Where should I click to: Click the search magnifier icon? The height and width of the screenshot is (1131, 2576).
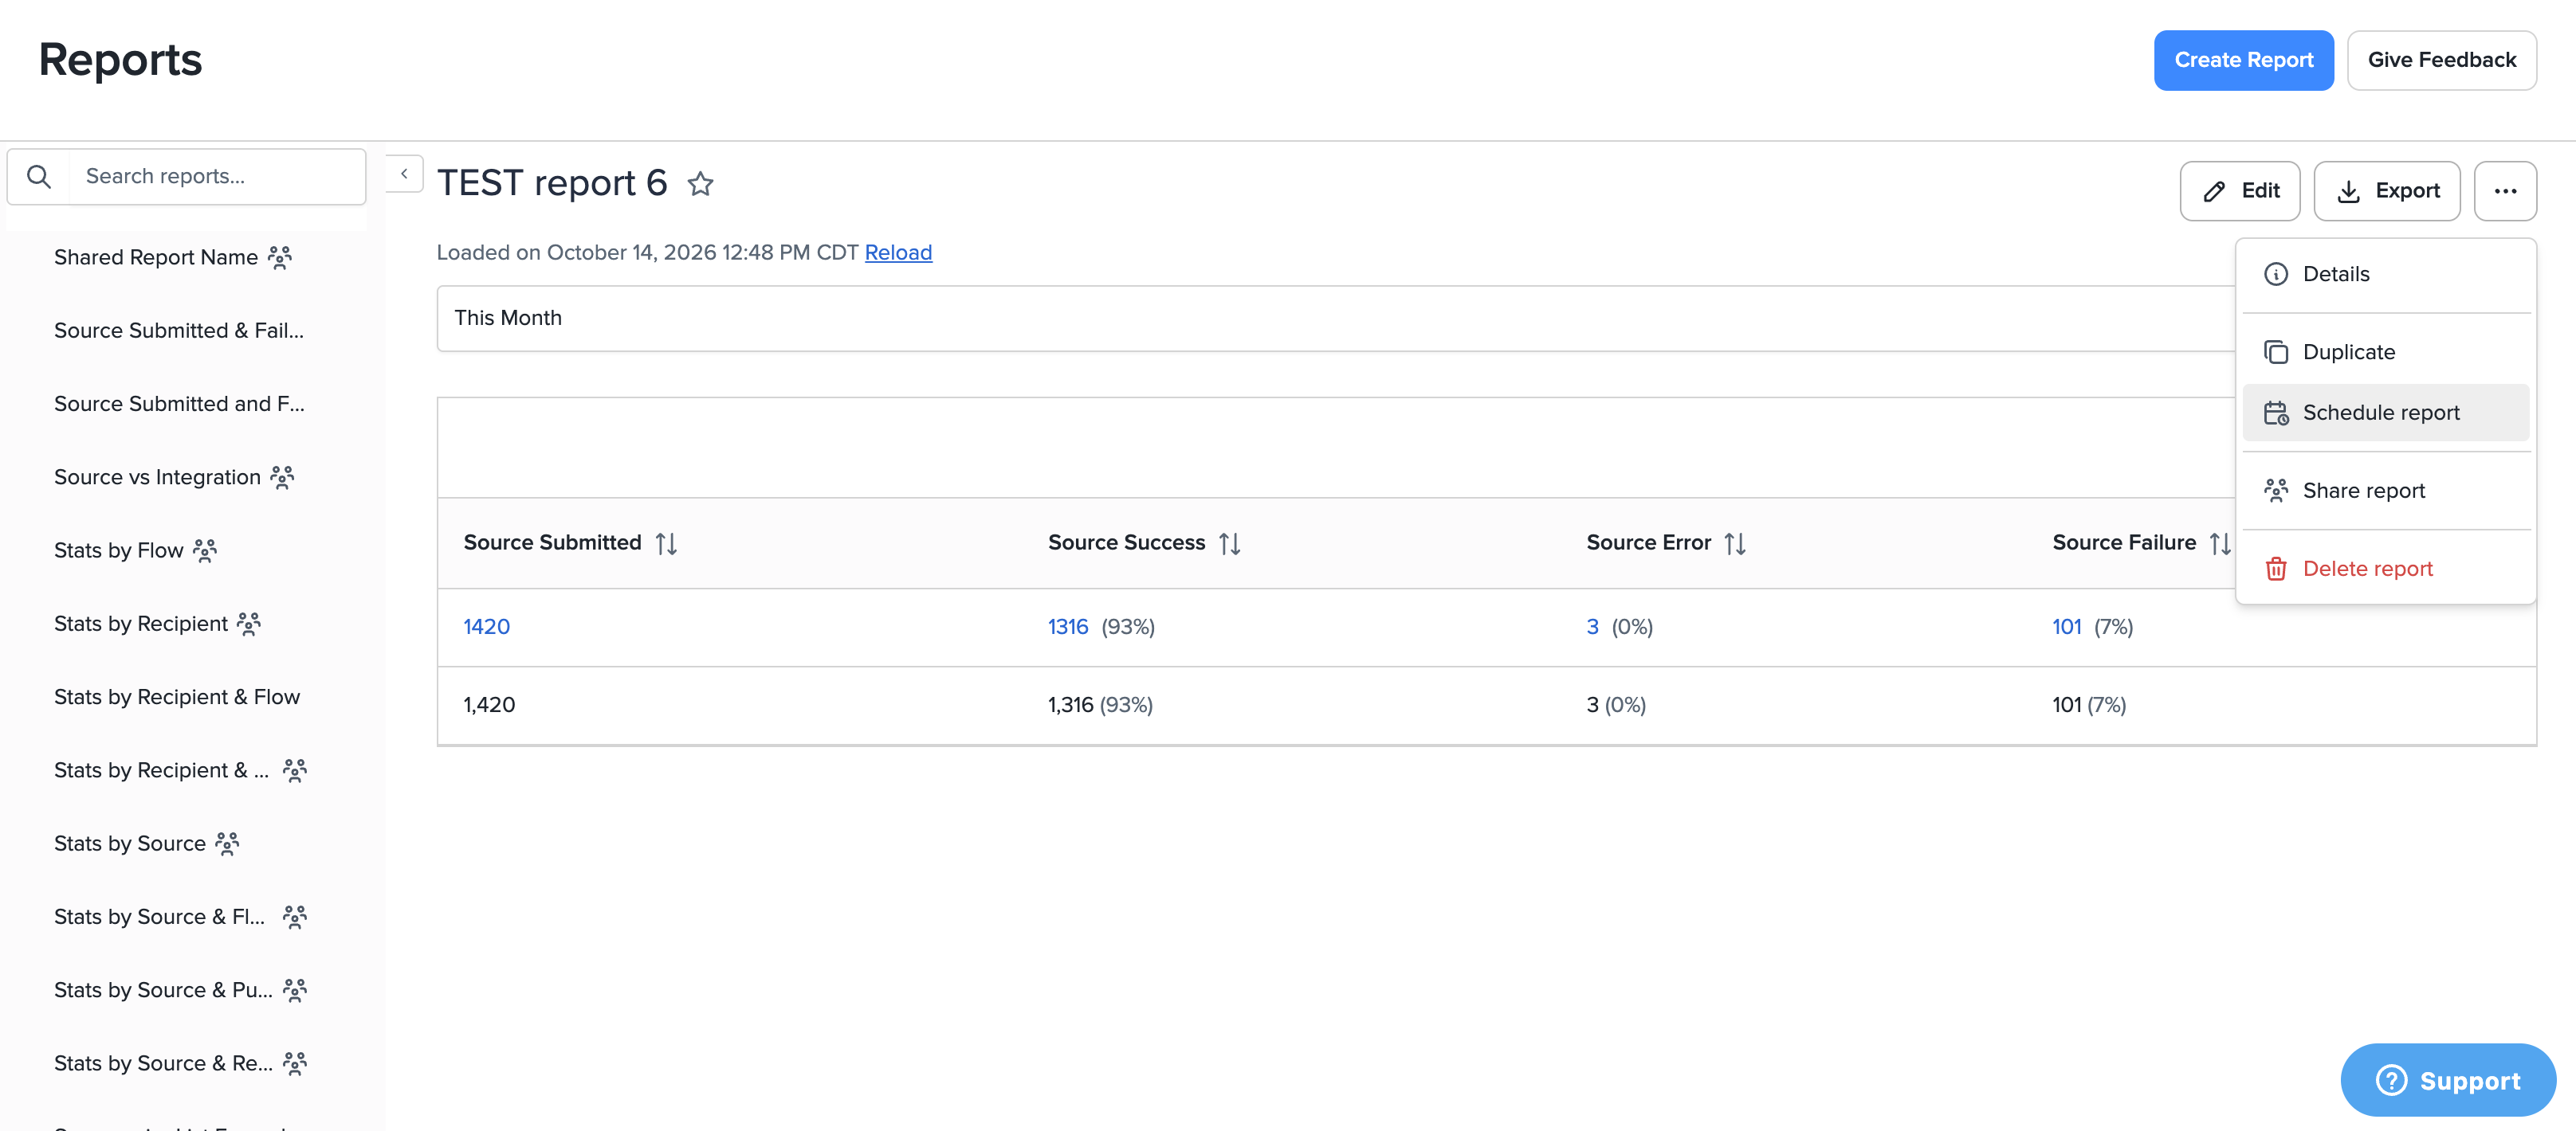pyautogui.click(x=39, y=177)
